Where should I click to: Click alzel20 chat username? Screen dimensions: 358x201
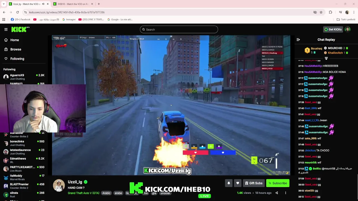point(309,191)
